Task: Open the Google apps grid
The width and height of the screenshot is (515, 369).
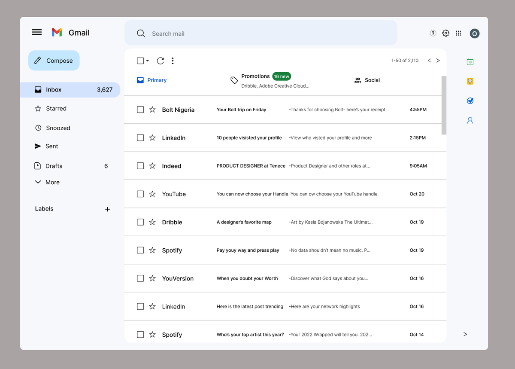Action: (x=458, y=33)
